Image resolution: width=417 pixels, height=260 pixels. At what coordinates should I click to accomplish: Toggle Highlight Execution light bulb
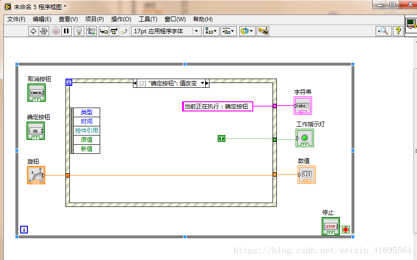pos(79,31)
